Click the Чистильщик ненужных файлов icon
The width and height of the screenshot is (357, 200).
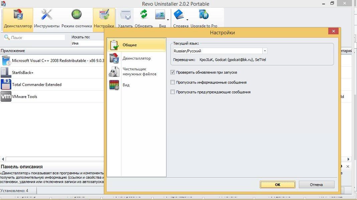point(114,72)
